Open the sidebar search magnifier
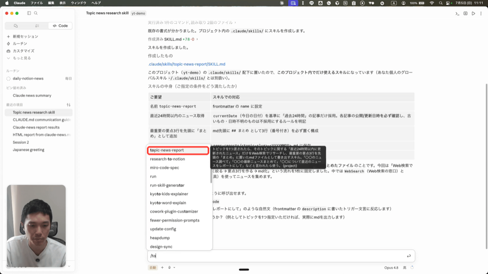The height and width of the screenshot is (274, 488). (36, 13)
